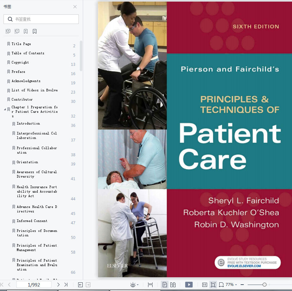Image resolution: width=292 pixels, height=291 pixels.
Task: Enable fit page view mode
Action: coord(213,285)
